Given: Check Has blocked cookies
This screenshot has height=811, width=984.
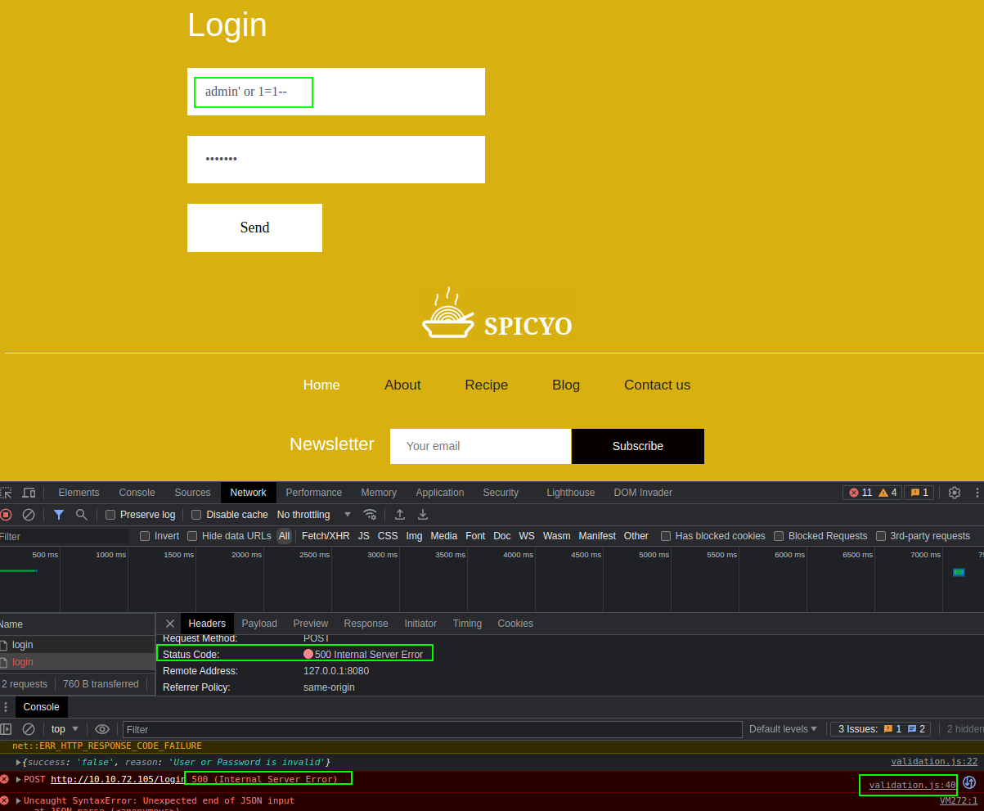Looking at the screenshot, I should (x=666, y=536).
